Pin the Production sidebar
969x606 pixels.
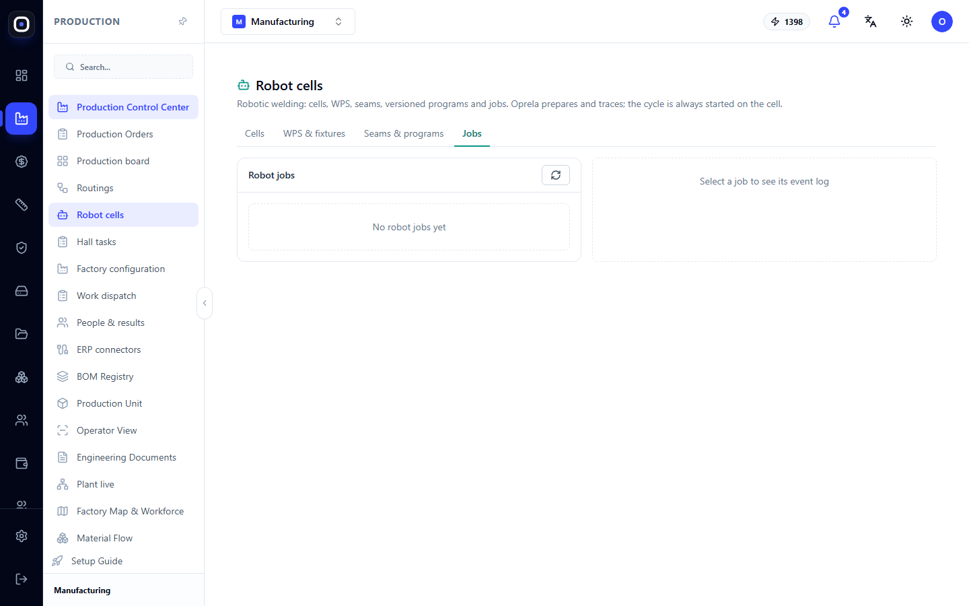[x=182, y=22]
